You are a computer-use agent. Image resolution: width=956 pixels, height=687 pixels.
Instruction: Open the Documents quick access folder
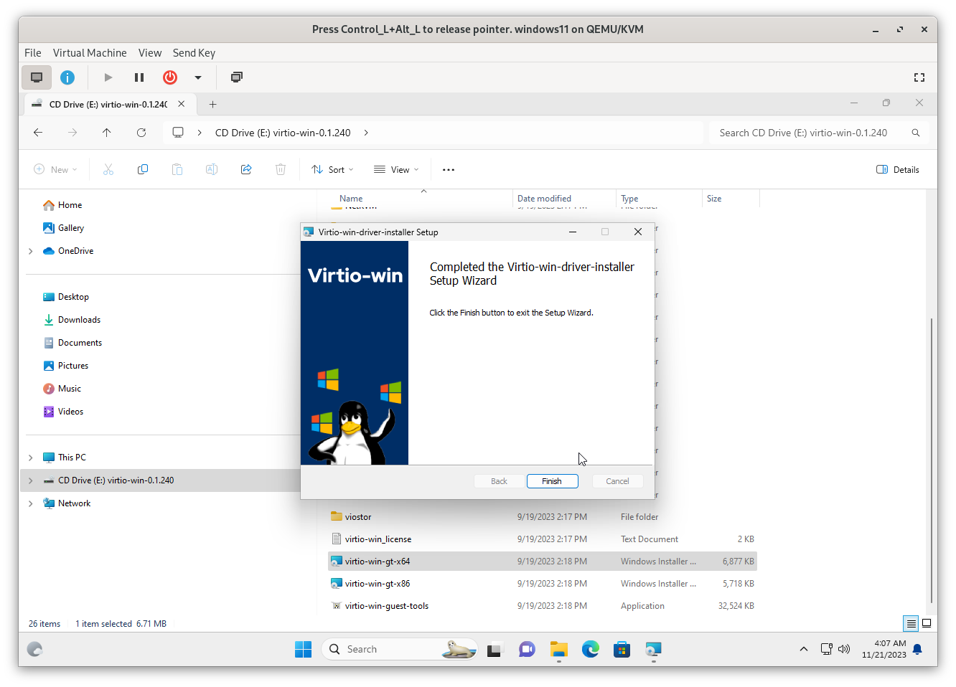point(80,343)
